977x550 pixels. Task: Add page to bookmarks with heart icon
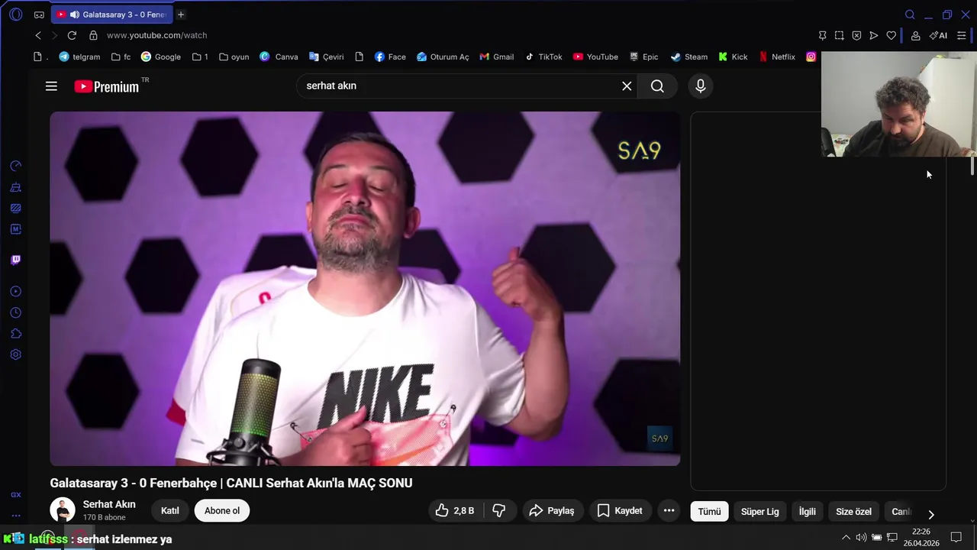coord(891,35)
